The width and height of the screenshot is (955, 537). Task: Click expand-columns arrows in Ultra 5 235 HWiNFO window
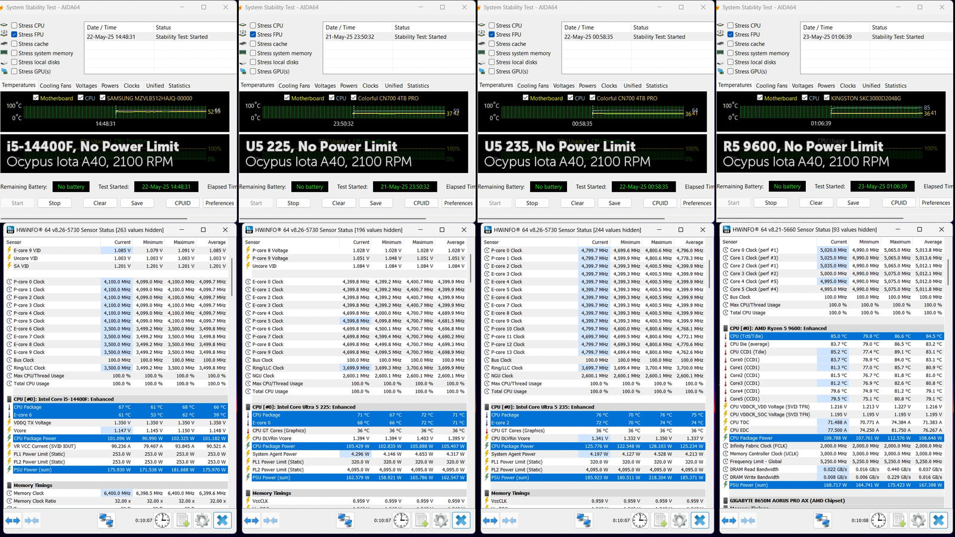coord(490,520)
